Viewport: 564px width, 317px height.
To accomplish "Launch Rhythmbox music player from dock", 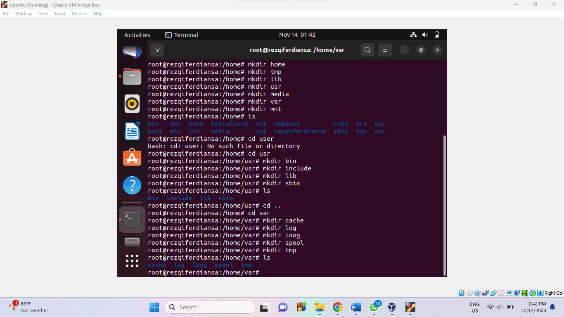I will tap(132, 104).
